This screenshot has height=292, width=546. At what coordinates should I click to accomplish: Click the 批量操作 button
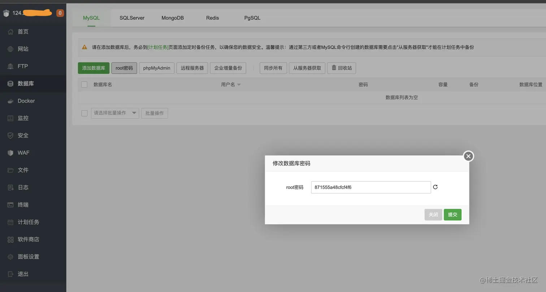click(x=155, y=113)
